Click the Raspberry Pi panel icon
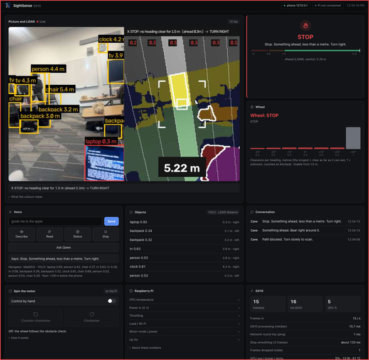The height and width of the screenshot is (360, 369). coord(131,291)
